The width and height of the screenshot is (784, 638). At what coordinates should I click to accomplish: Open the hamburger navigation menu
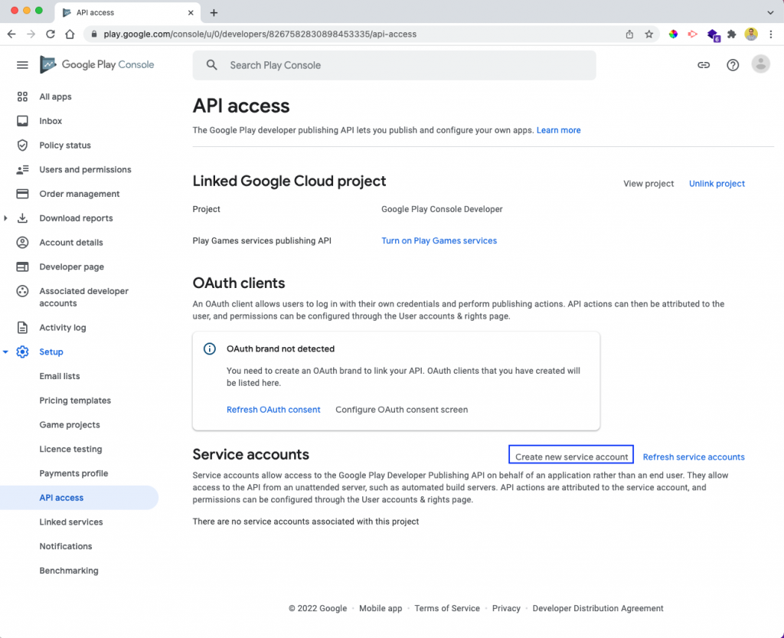point(22,65)
